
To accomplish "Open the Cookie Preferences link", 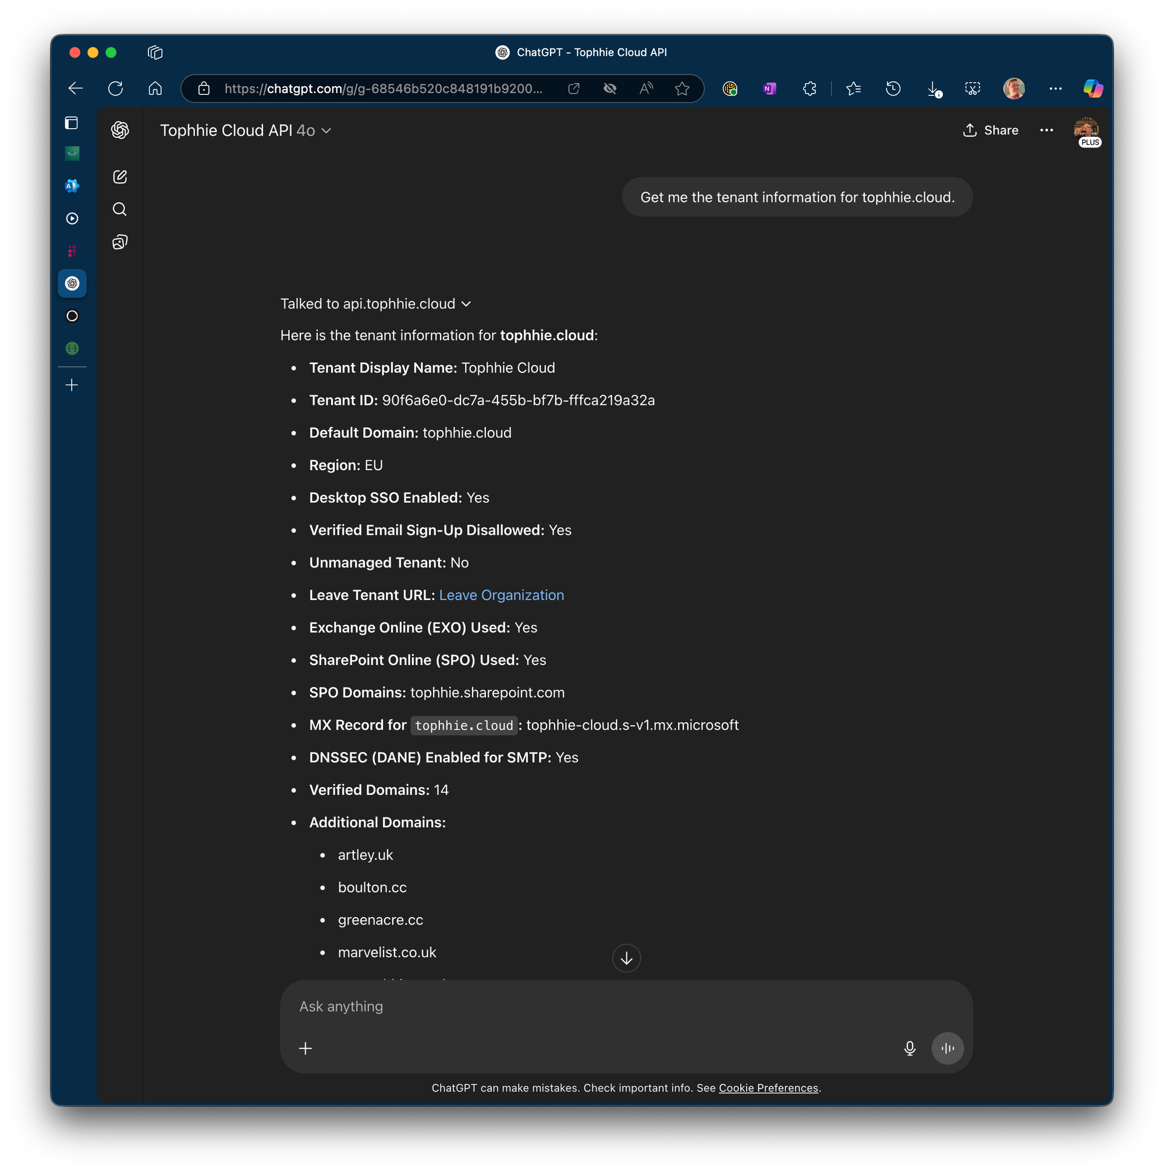I will pos(769,1088).
